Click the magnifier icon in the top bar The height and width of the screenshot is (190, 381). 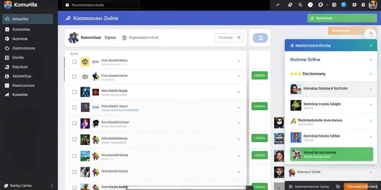300,5
